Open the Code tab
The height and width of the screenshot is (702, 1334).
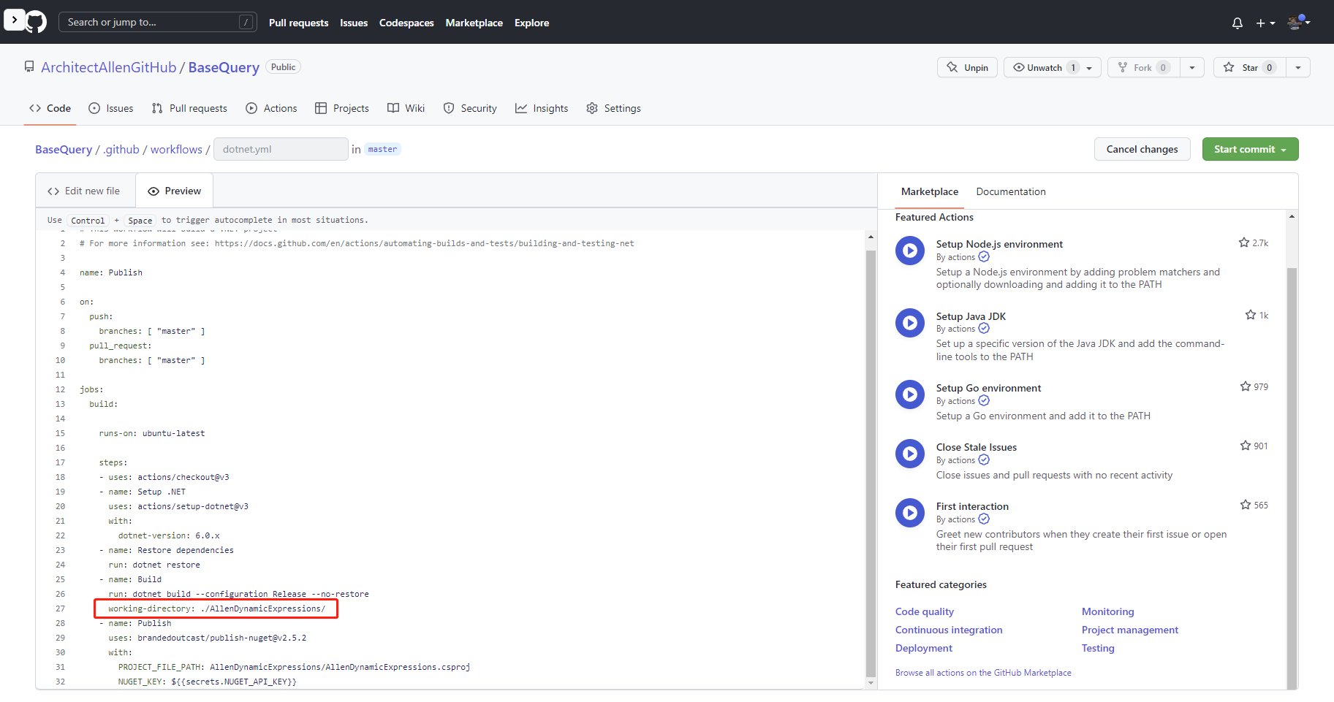(50, 108)
